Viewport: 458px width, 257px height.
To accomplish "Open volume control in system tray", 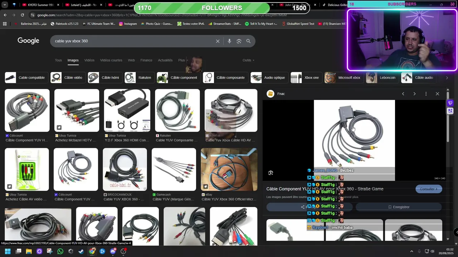I will (x=432, y=251).
